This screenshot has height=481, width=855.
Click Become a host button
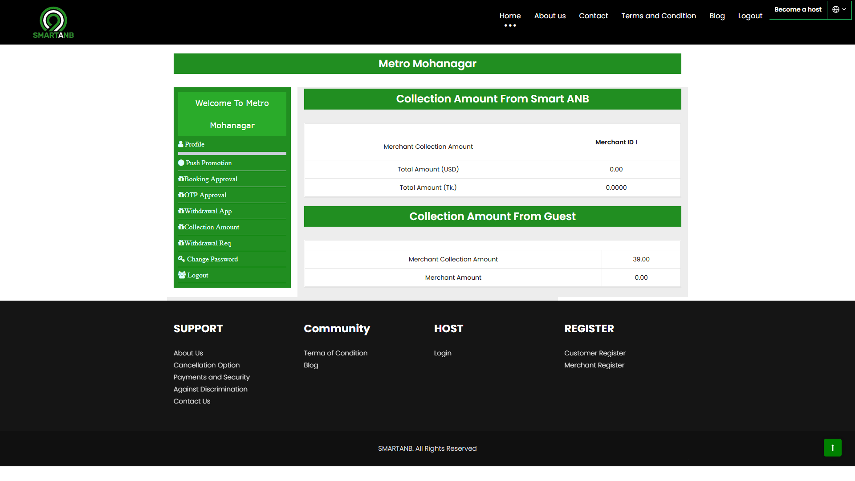pyautogui.click(x=798, y=9)
